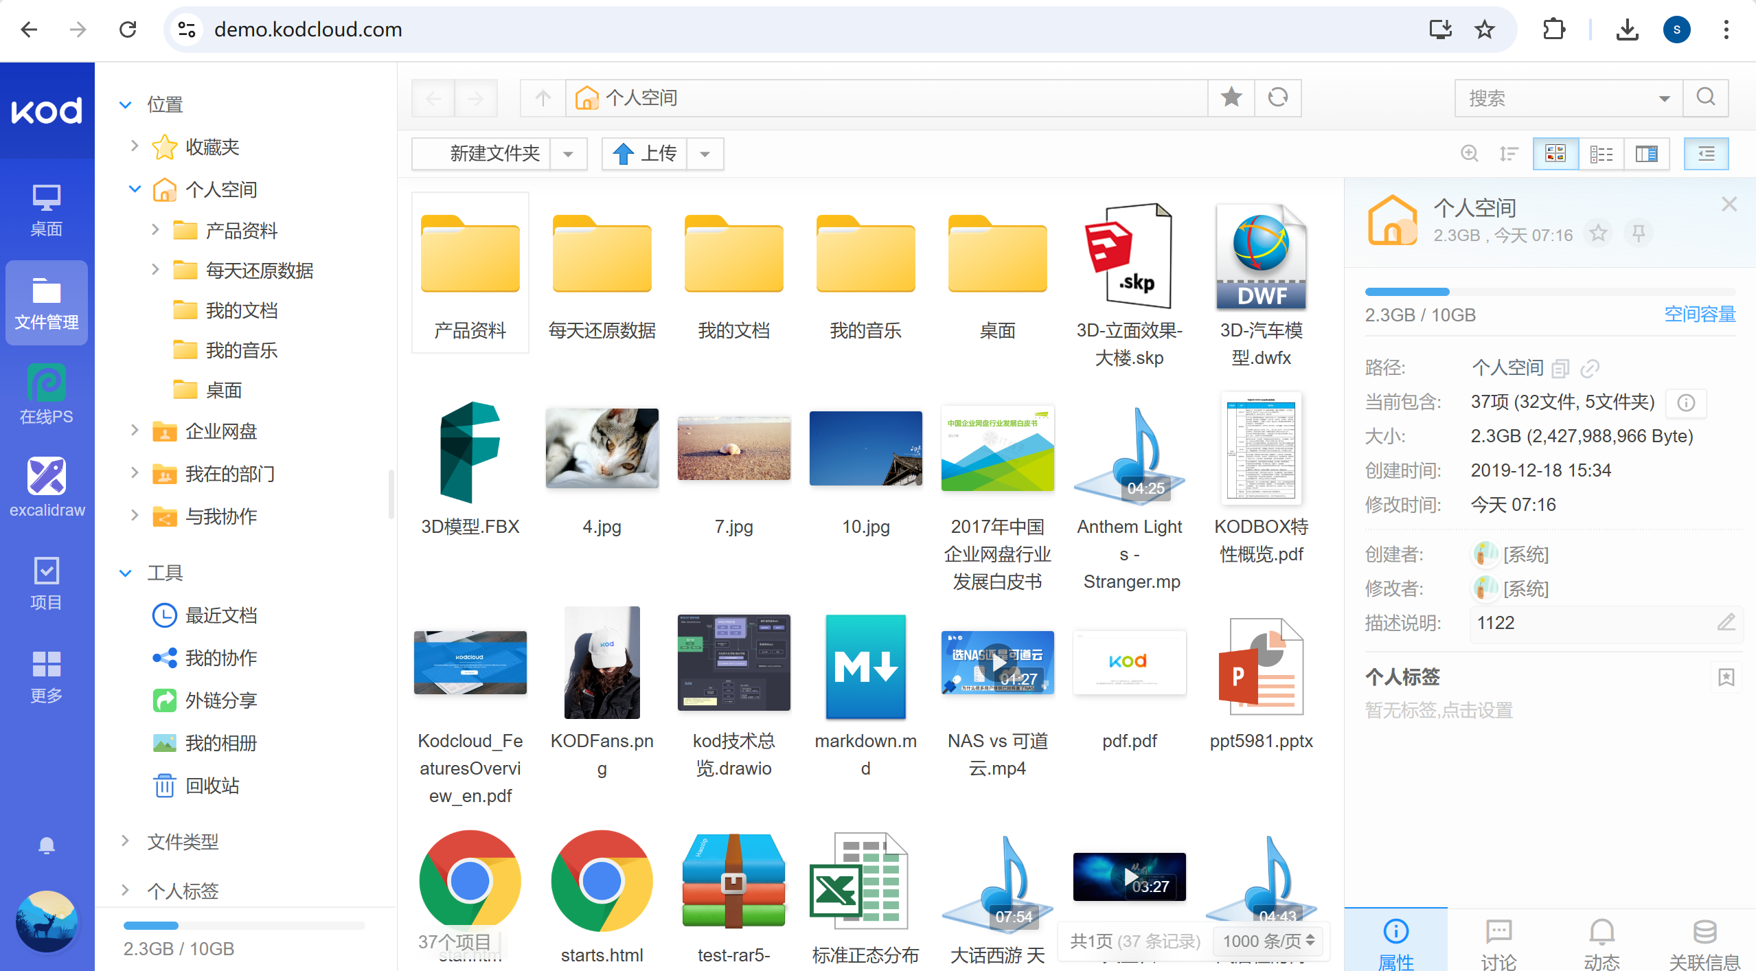This screenshot has width=1756, height=971.
Task: Expand the 企业网盘 tree node
Action: [135, 431]
